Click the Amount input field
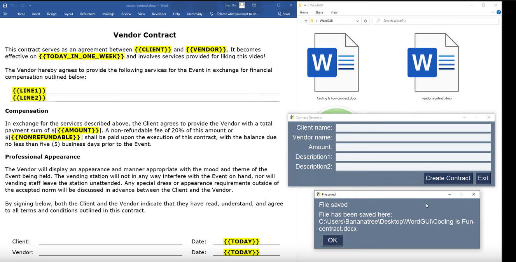The image size is (516, 262). 413,147
